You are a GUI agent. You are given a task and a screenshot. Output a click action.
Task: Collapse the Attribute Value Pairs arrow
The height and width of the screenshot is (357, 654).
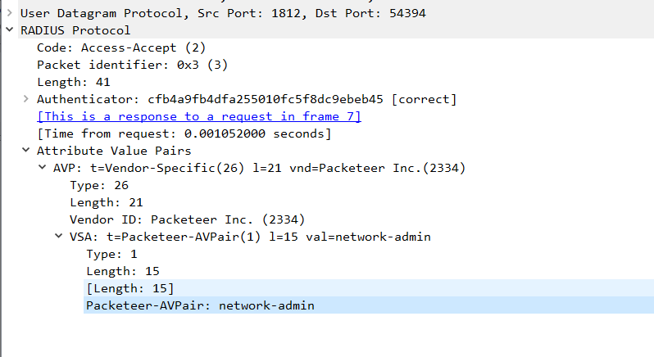click(x=26, y=151)
